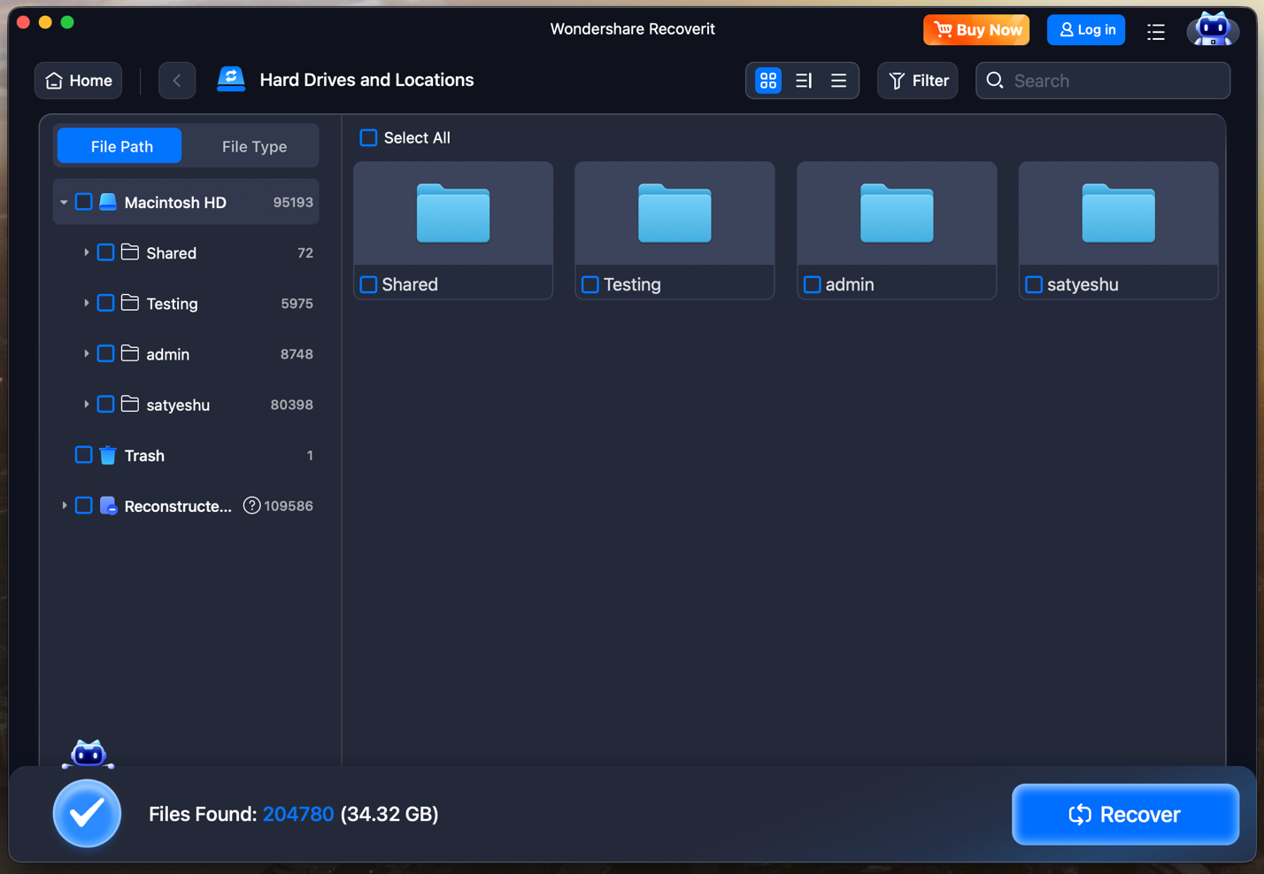Click the Macintosh HD count 95193

coord(293,202)
